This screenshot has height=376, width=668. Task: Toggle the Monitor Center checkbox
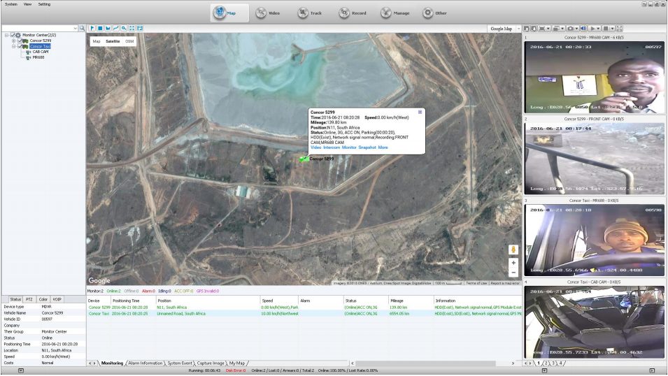13,35
